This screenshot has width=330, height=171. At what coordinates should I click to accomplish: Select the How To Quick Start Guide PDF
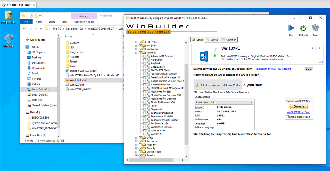pos(94,75)
